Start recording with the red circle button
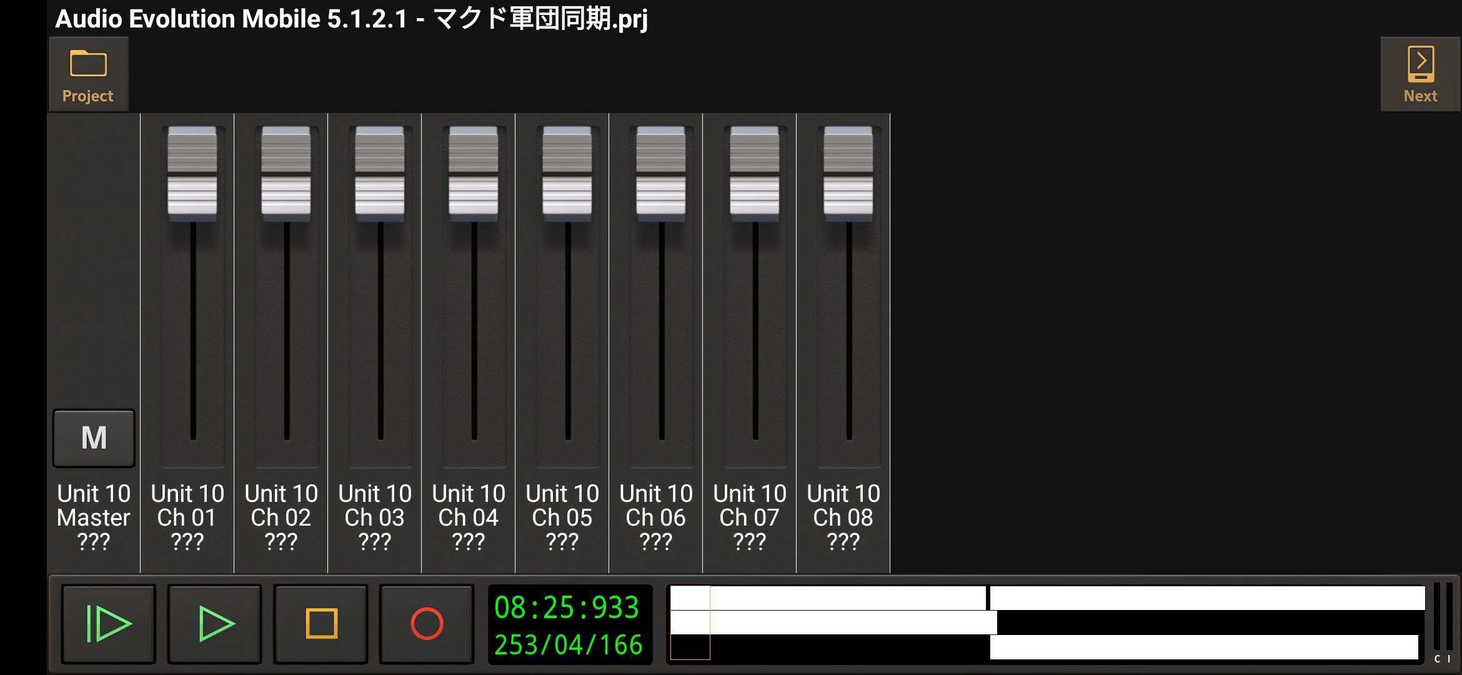This screenshot has width=1462, height=675. point(427,623)
